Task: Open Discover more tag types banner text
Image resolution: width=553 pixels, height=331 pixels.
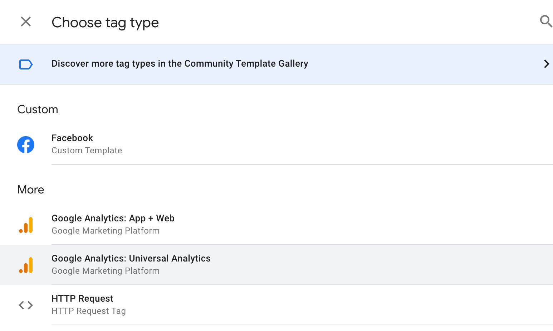Action: point(180,64)
